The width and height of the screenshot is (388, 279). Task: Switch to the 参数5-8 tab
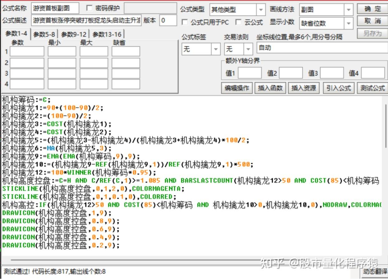[44, 34]
